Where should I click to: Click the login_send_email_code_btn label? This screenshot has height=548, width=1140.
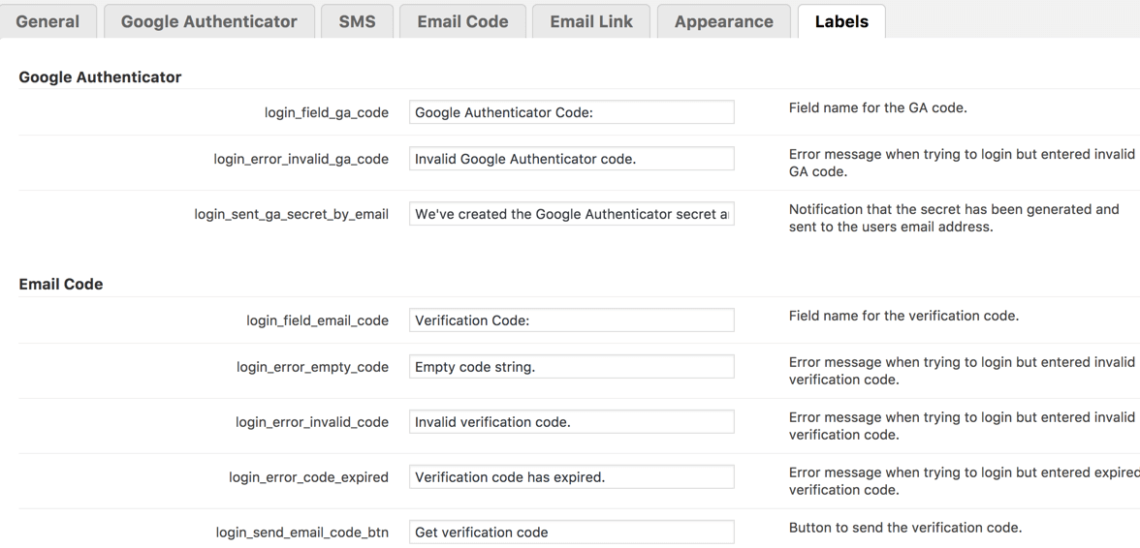coord(301,533)
